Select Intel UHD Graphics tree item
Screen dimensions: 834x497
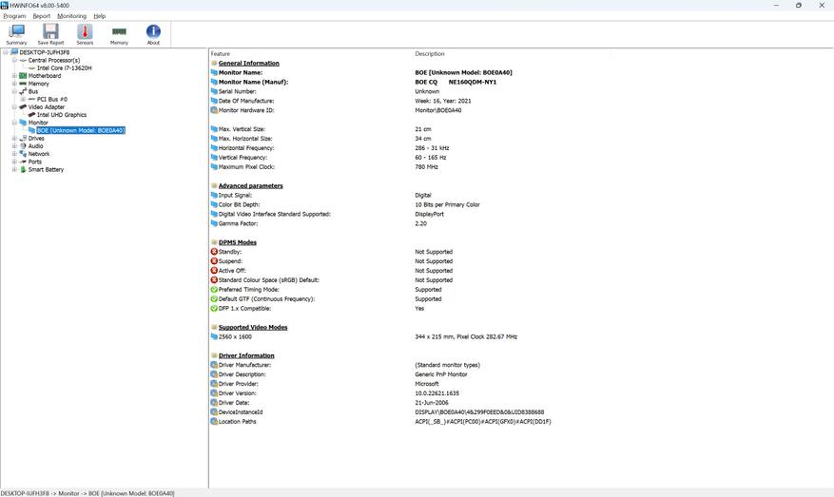(x=62, y=115)
